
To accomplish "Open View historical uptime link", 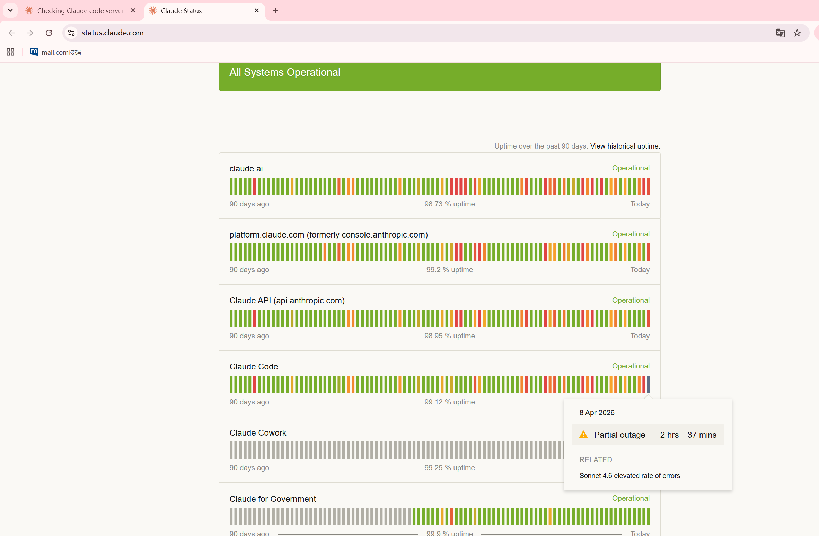I will point(625,146).
